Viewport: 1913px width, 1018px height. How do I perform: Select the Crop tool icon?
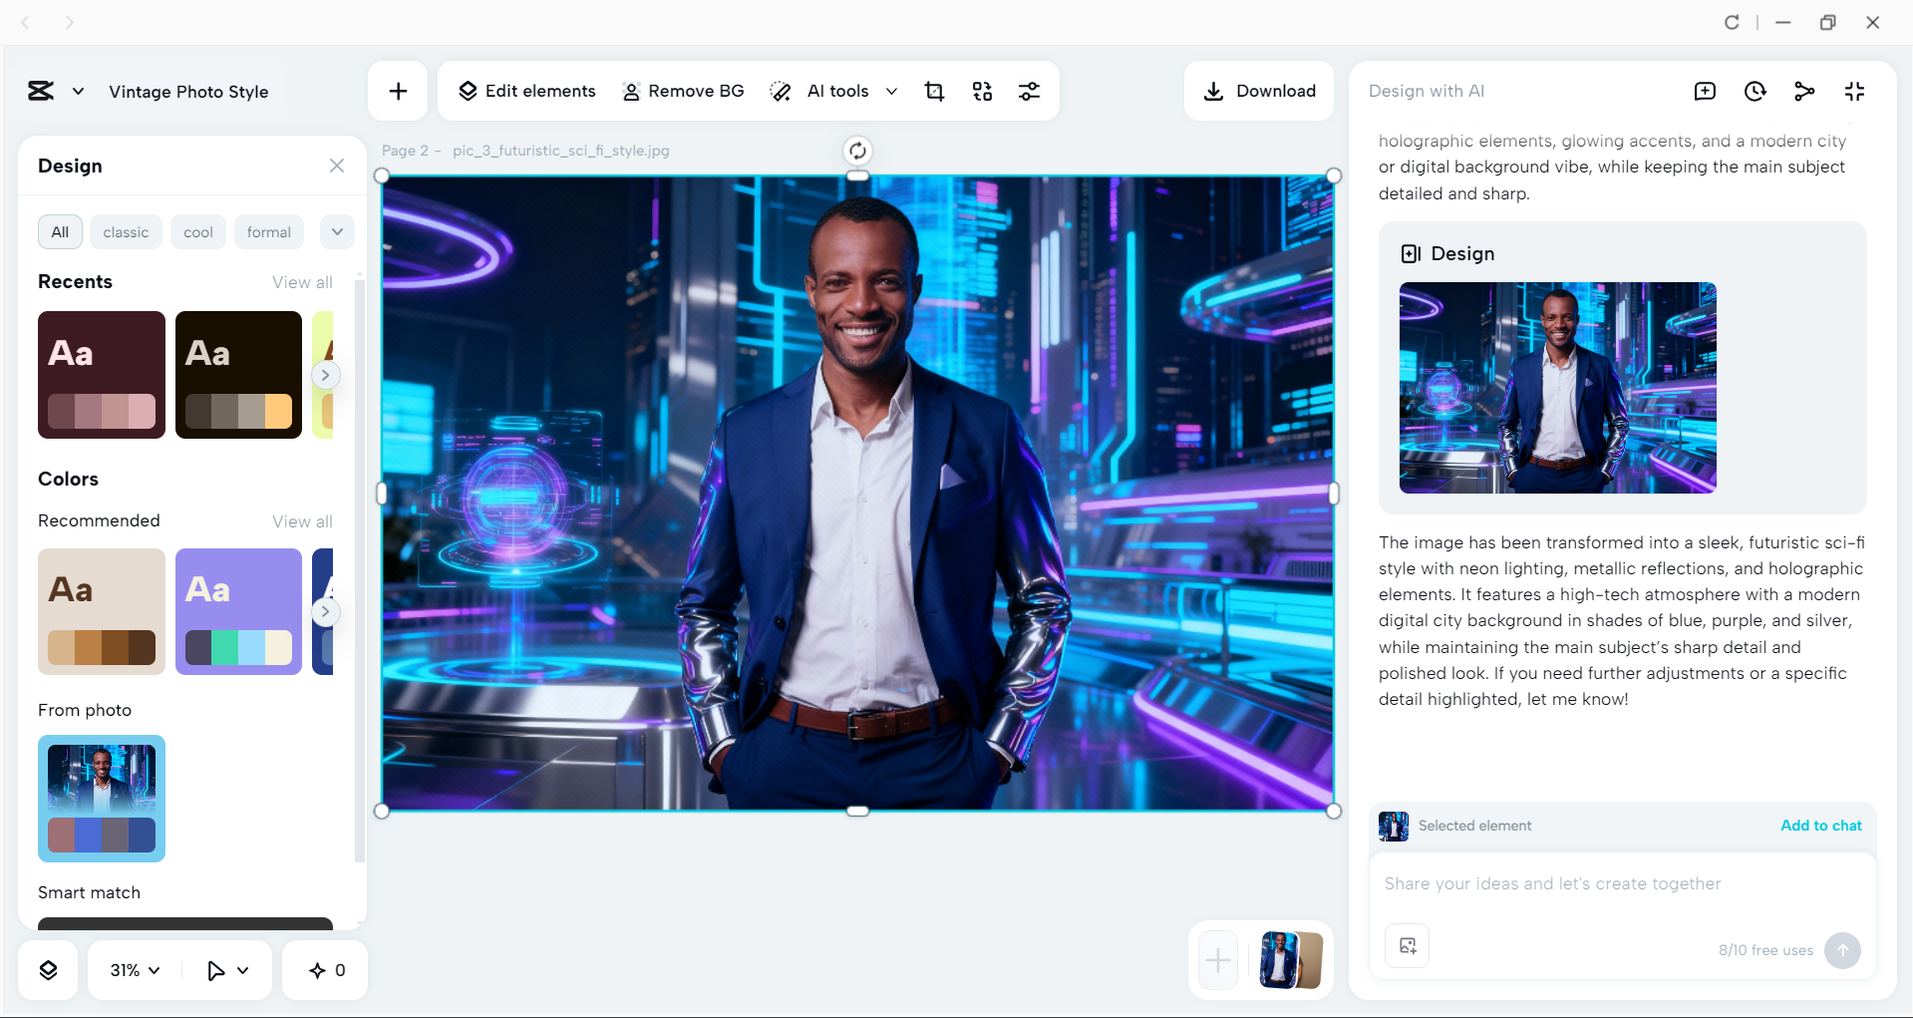coord(934,91)
